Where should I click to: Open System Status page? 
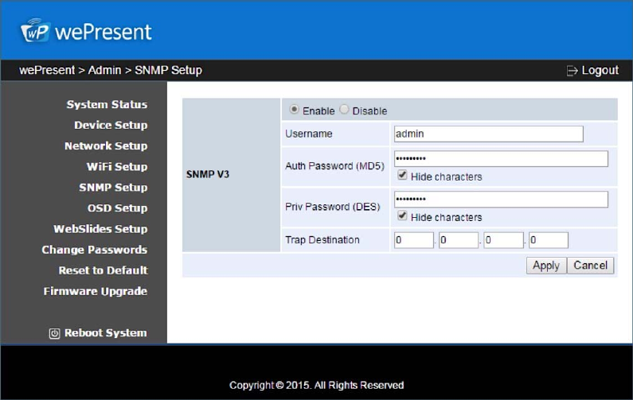tap(107, 104)
